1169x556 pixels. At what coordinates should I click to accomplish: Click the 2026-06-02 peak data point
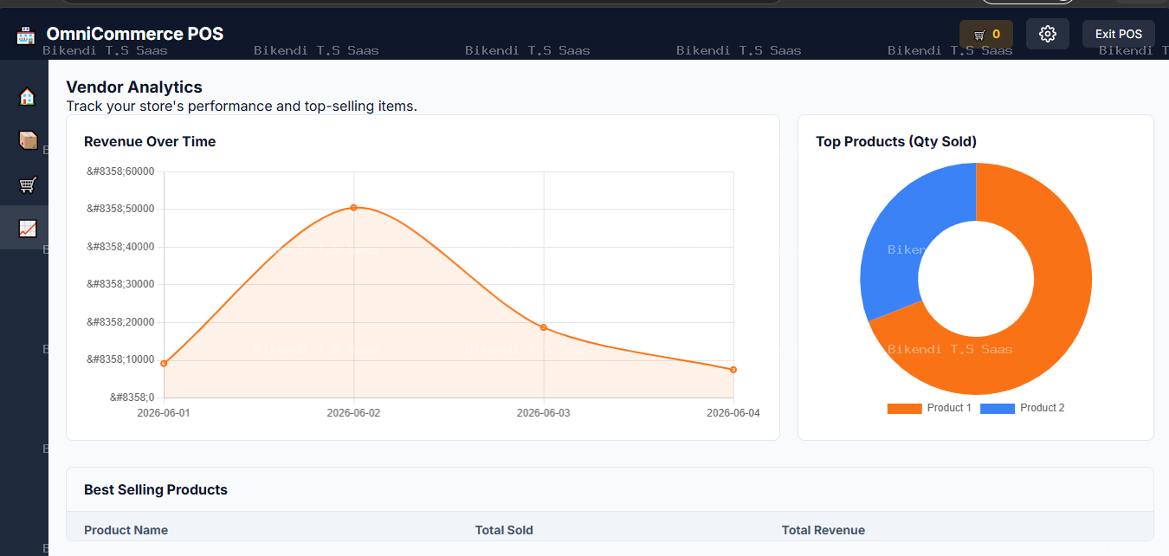(353, 208)
